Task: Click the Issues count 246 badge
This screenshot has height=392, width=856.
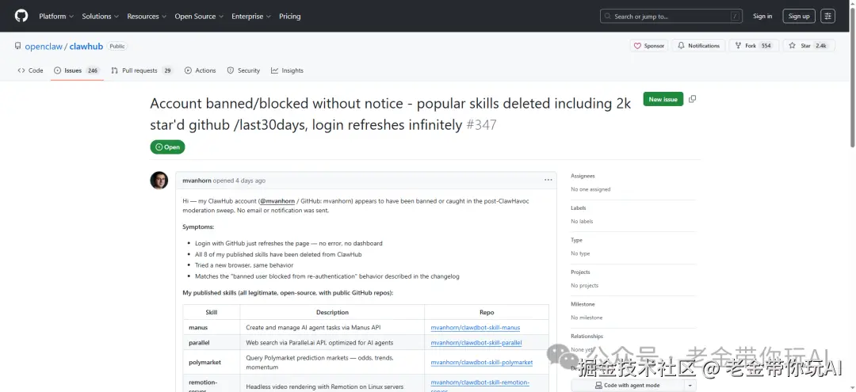Action: click(92, 70)
